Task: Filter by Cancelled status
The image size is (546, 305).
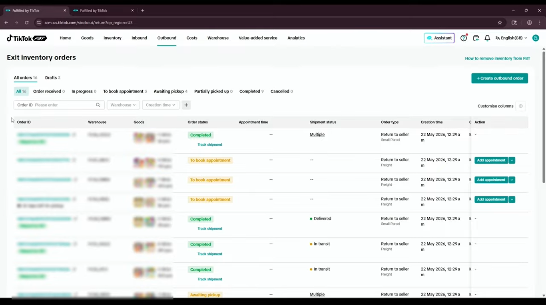Action: (282, 91)
